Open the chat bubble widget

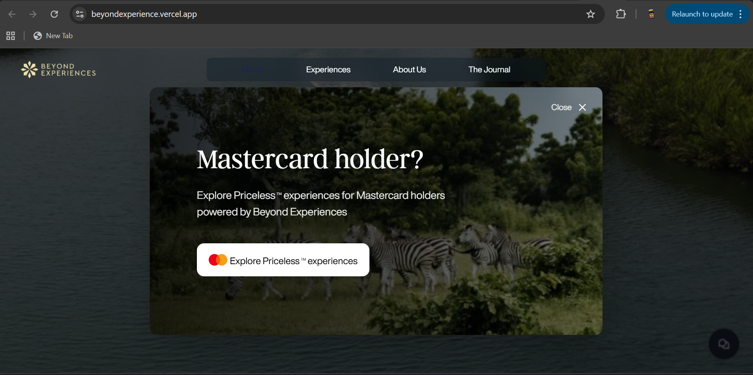click(724, 344)
